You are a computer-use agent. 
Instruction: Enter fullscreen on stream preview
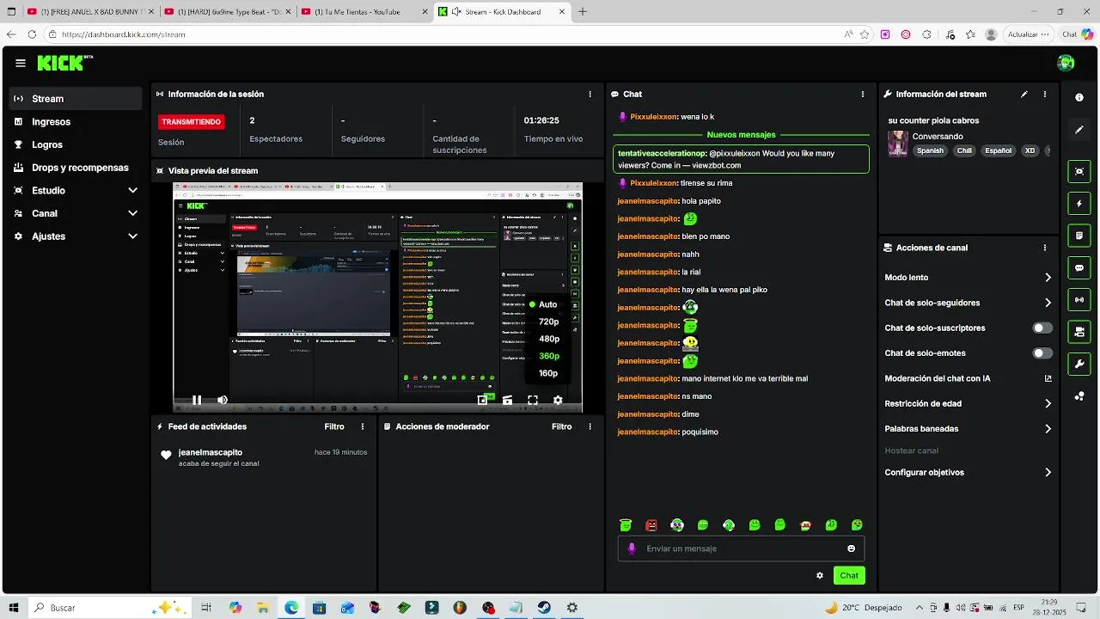click(533, 400)
